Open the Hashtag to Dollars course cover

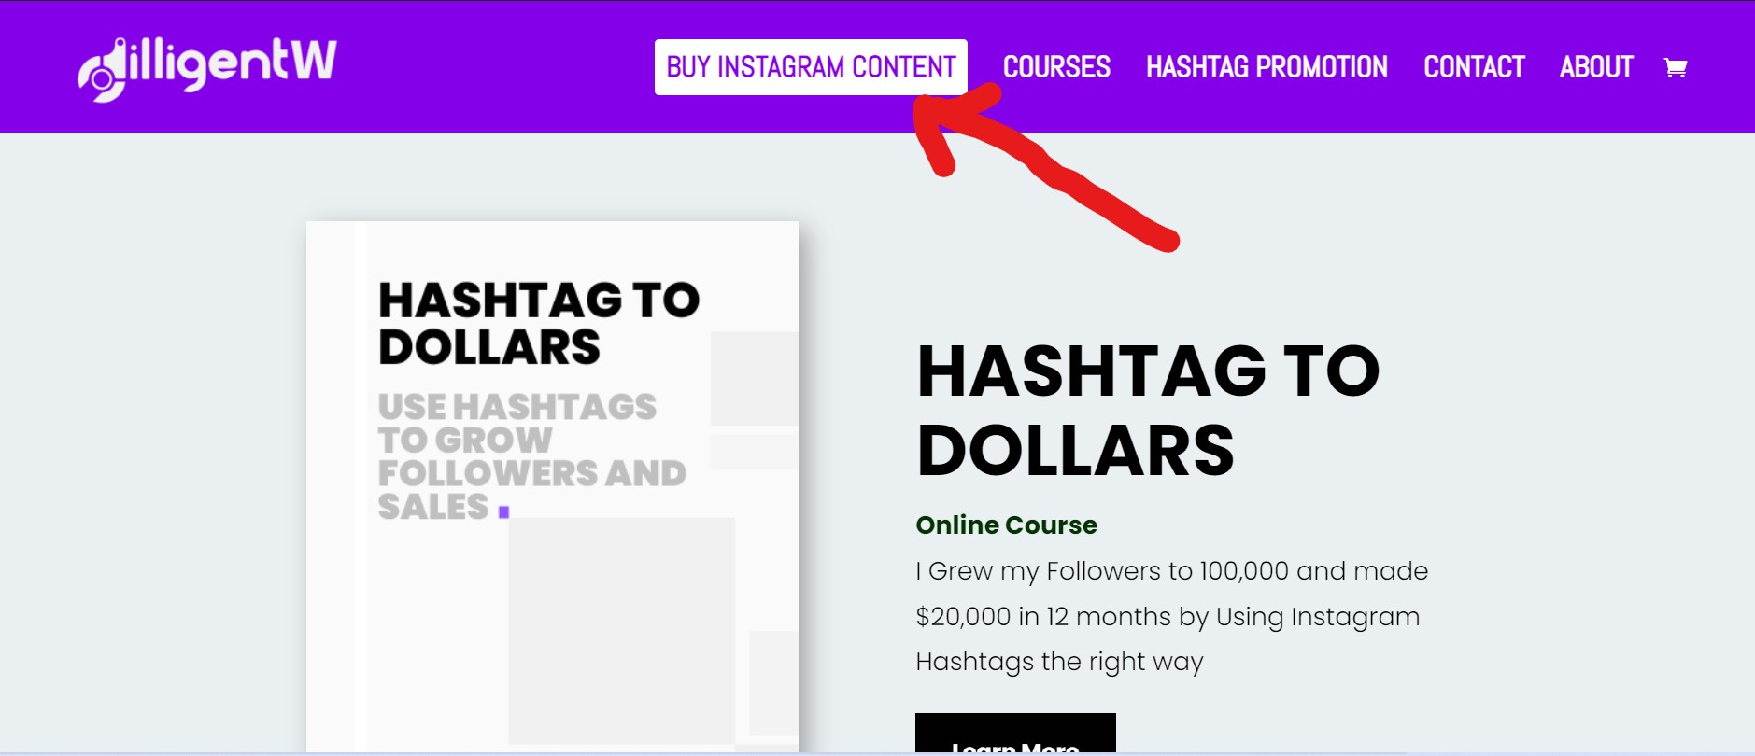point(551,485)
